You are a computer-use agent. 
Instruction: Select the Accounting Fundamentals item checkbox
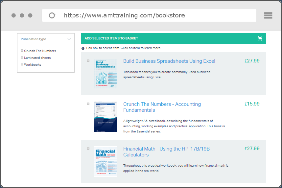click(88, 104)
